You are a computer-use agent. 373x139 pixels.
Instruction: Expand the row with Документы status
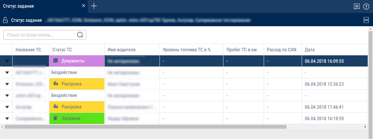pyautogui.click(x=7, y=61)
